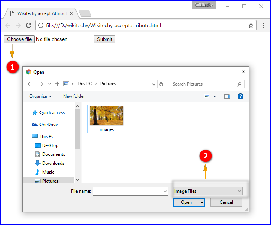The height and width of the screenshot is (225, 271).
Task: Click the Choose file button
Action: pos(19,39)
